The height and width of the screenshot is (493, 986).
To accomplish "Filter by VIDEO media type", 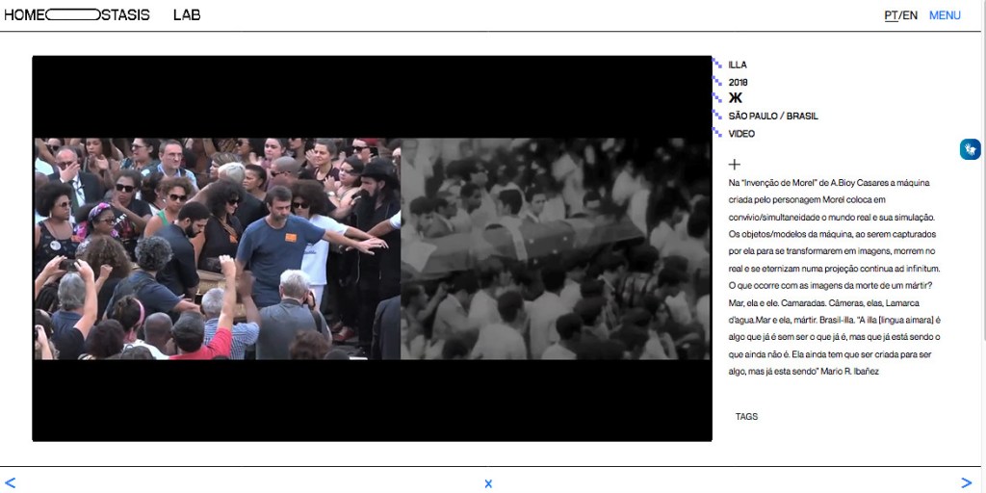I will (x=741, y=134).
